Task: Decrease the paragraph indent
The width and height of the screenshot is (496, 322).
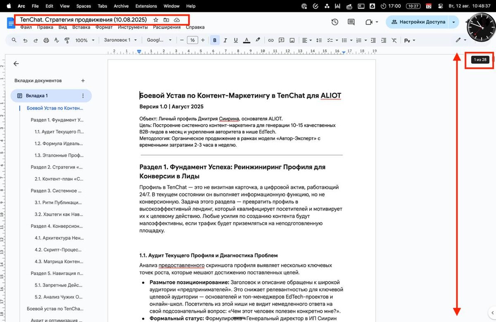Action: coord(373,40)
